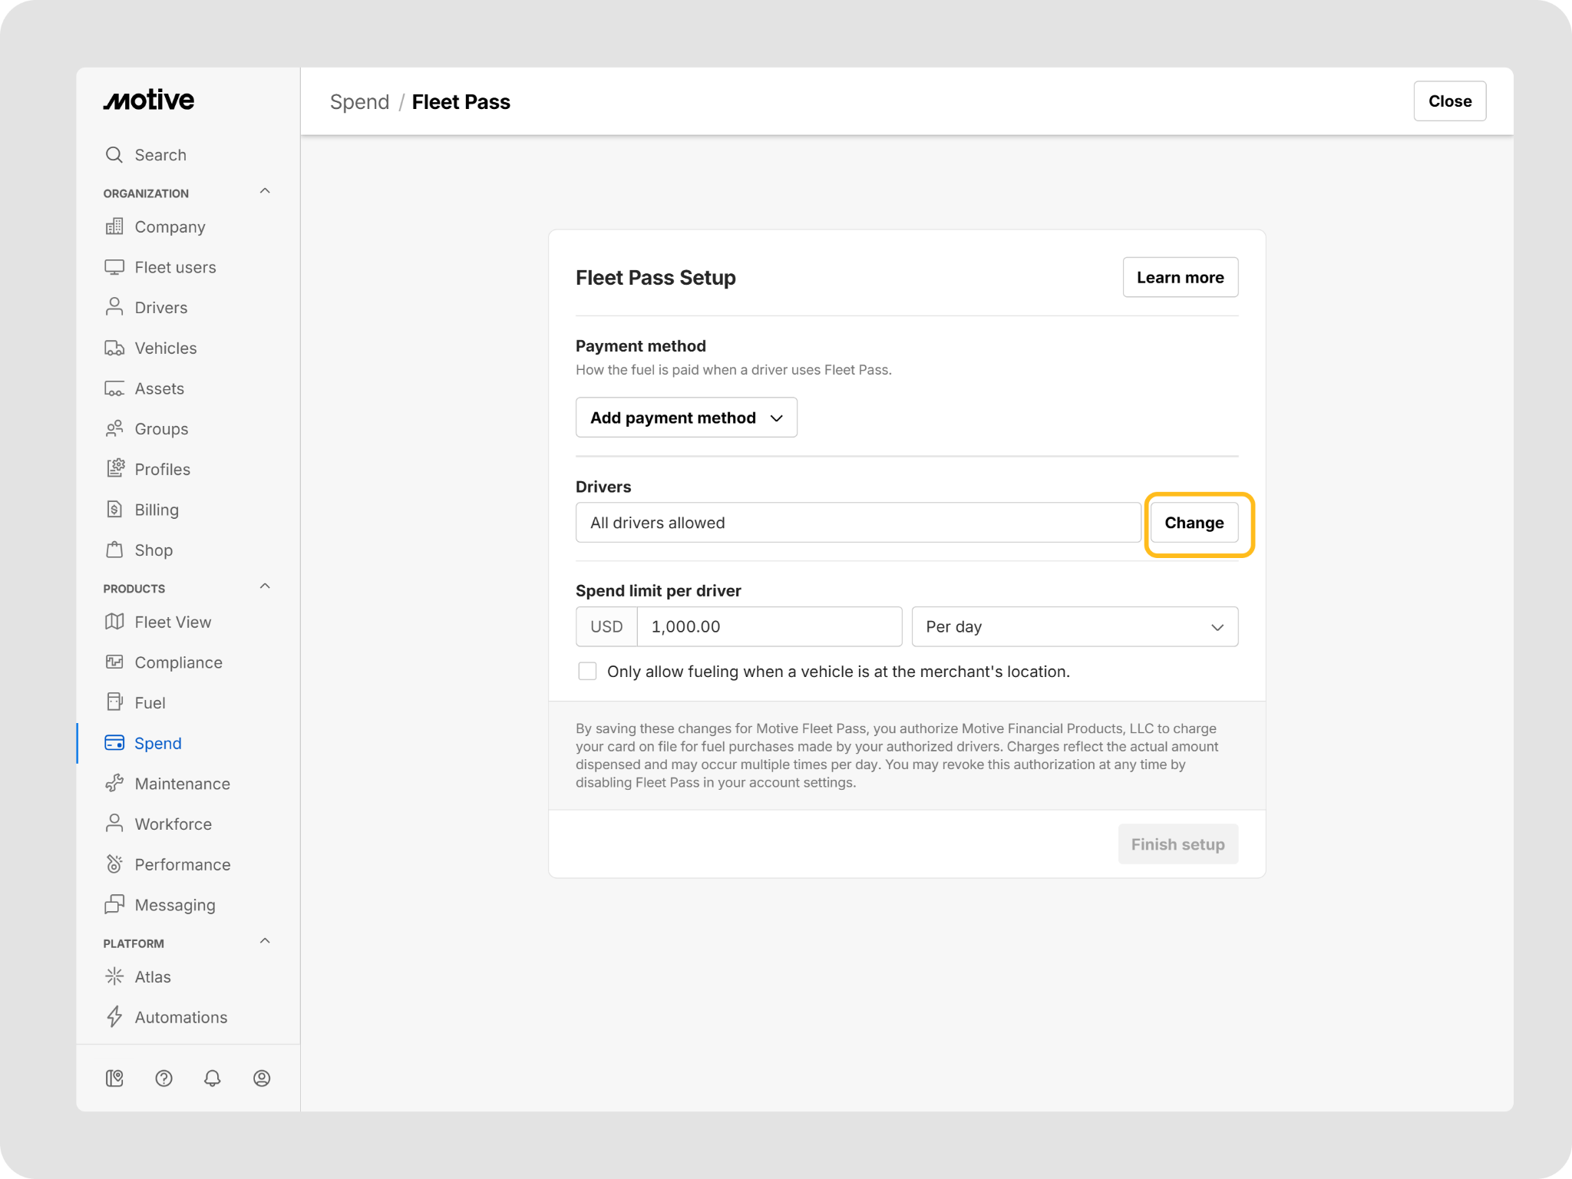Click the Motive logo
Screen dimensions: 1572x1179
click(x=149, y=100)
